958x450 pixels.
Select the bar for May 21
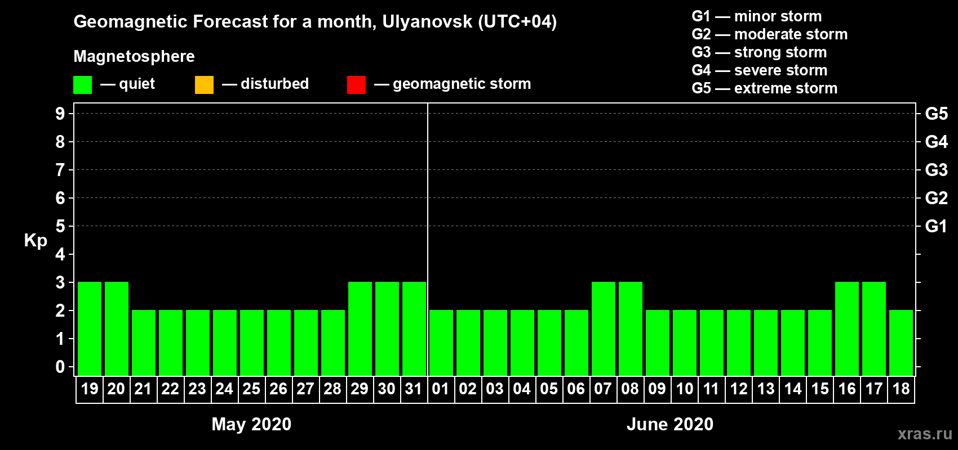pos(144,343)
